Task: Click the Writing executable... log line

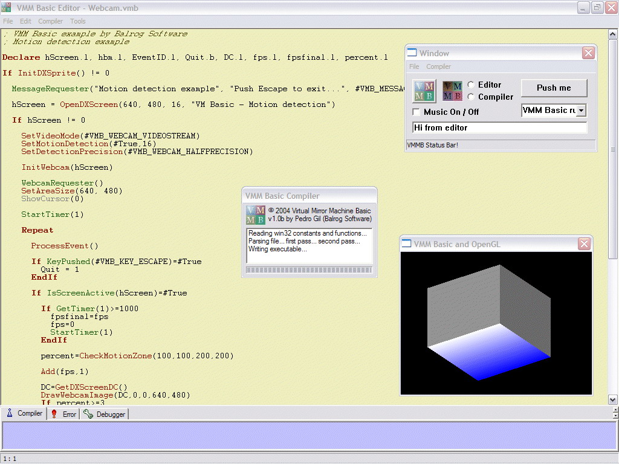Action: 277,249
